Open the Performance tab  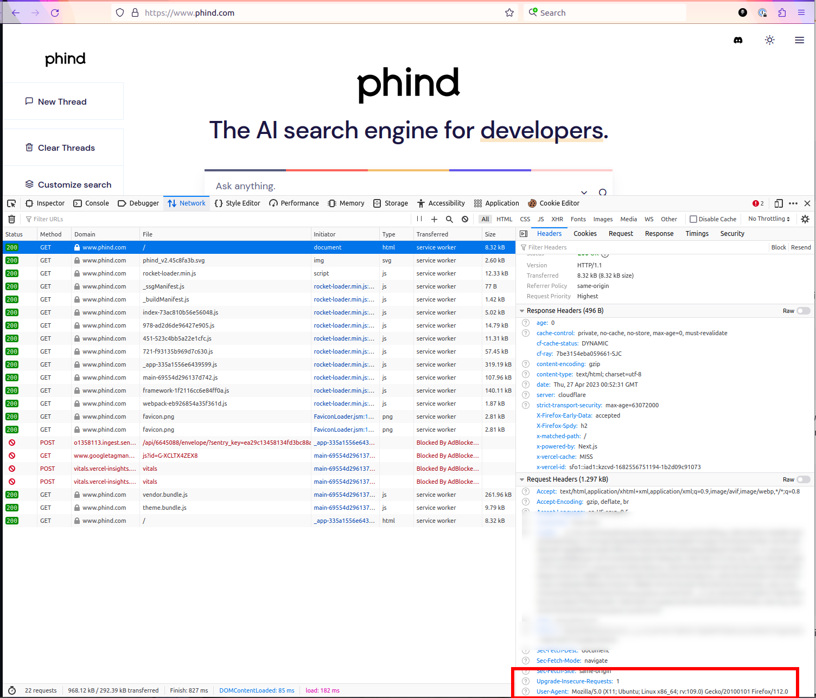(294, 203)
